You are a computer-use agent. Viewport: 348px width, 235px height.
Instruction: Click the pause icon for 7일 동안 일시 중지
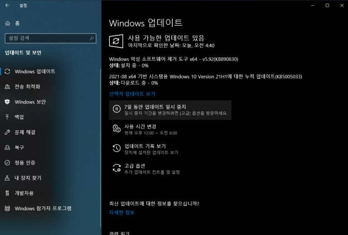[116, 109]
